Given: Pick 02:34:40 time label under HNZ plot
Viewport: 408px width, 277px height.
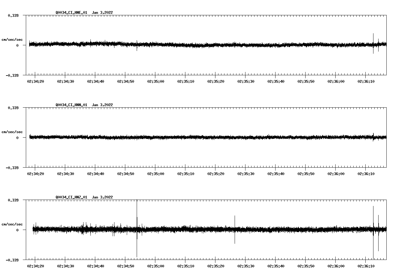Looking at the screenshot, I should [x=96, y=266].
